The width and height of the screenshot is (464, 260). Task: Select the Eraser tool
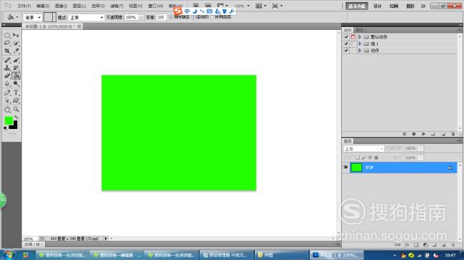coord(7,76)
